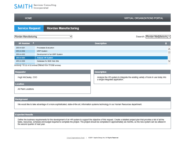Click the table scrollbar thumb

(169, 52)
